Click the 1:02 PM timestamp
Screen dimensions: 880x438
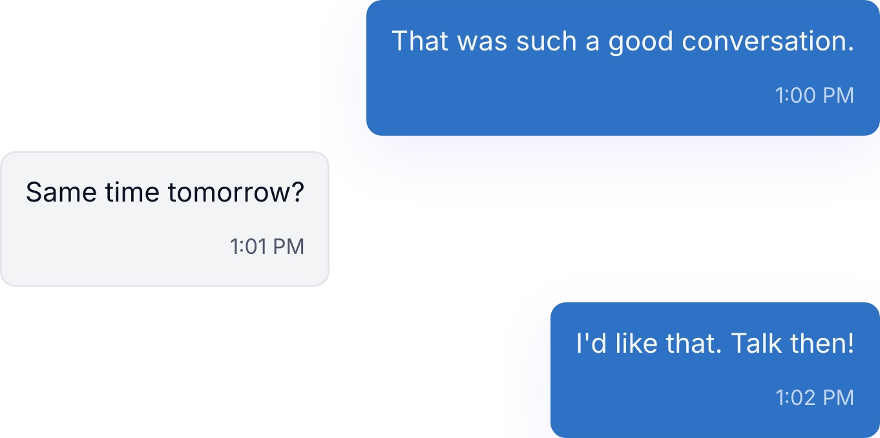[814, 398]
